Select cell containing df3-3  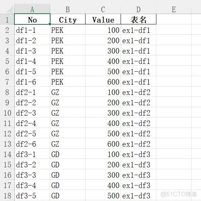[32, 174]
